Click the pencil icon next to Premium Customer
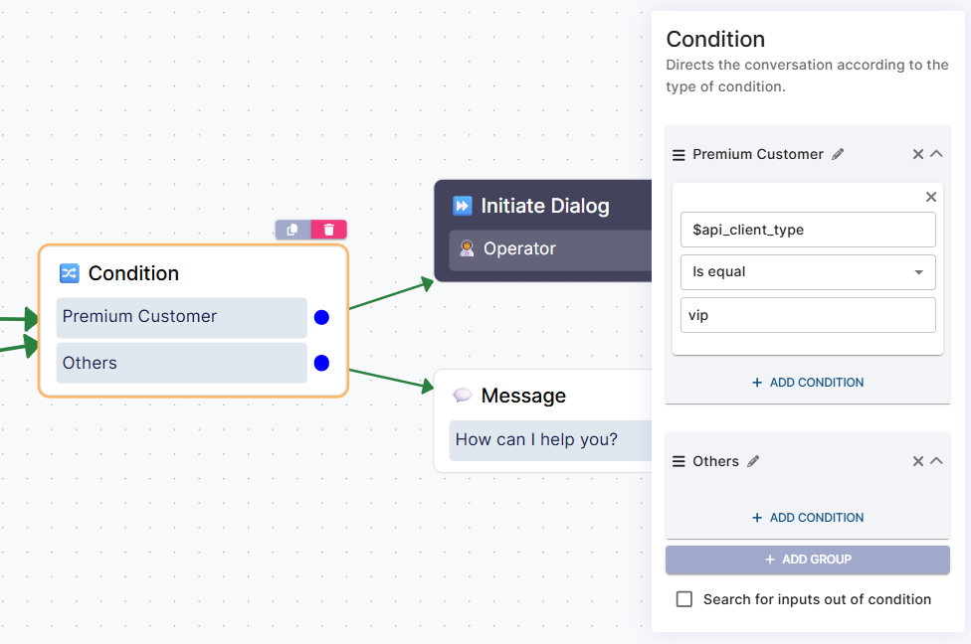The height and width of the screenshot is (644, 971). click(x=838, y=154)
